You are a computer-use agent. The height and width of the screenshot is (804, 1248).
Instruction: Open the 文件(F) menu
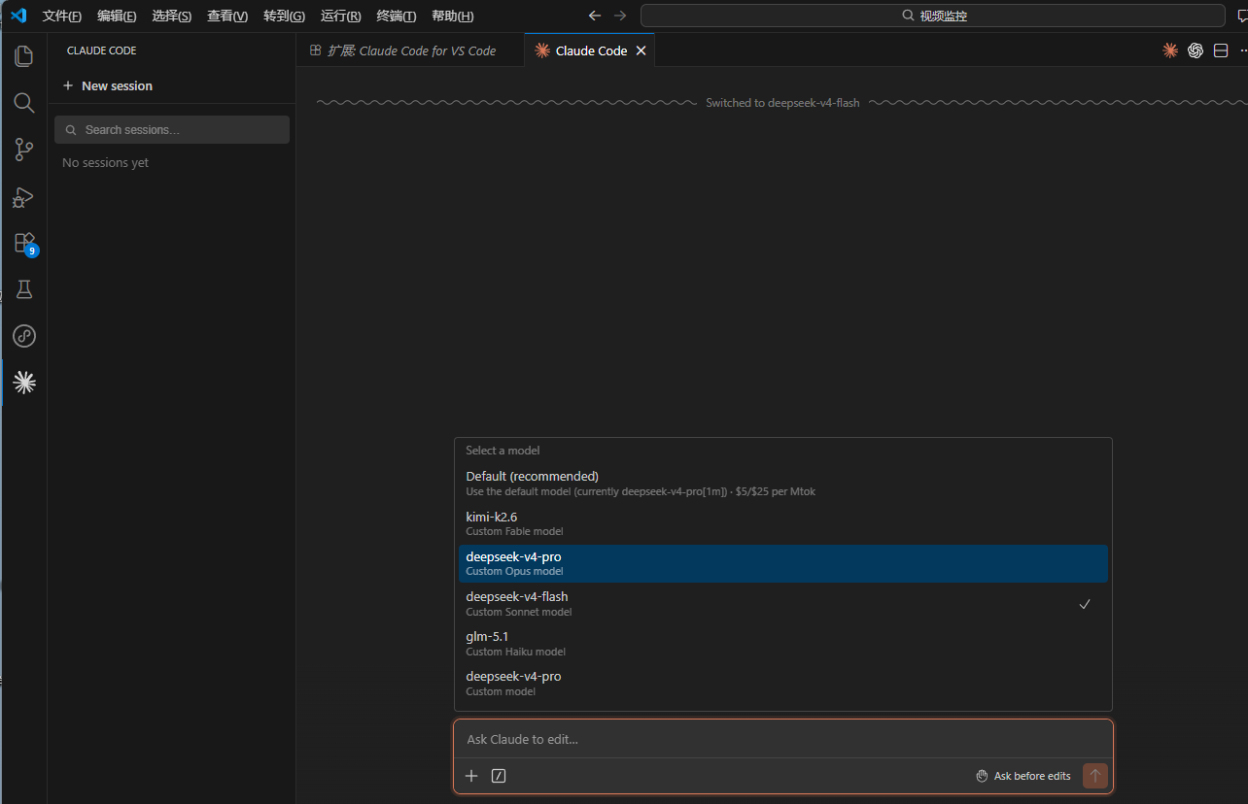coord(62,16)
